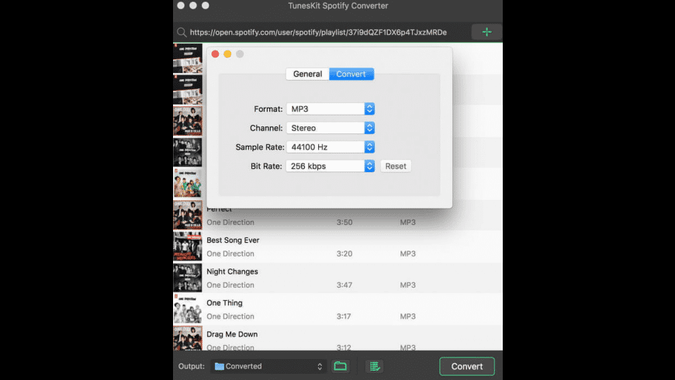Select the Best Song Ever track

coord(337,247)
